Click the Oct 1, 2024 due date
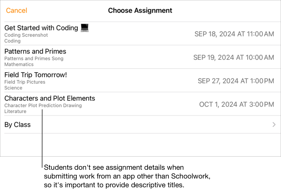Viewport: 281px width, 191px height. (x=237, y=104)
